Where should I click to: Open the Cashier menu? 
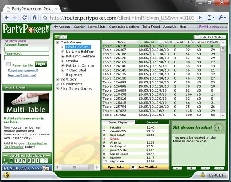[x=79, y=27]
